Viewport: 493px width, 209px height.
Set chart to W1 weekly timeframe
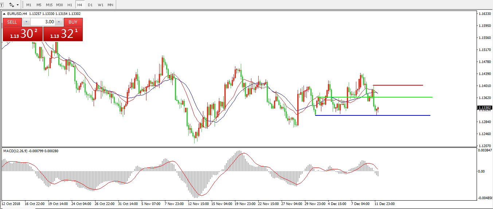[x=100, y=5]
